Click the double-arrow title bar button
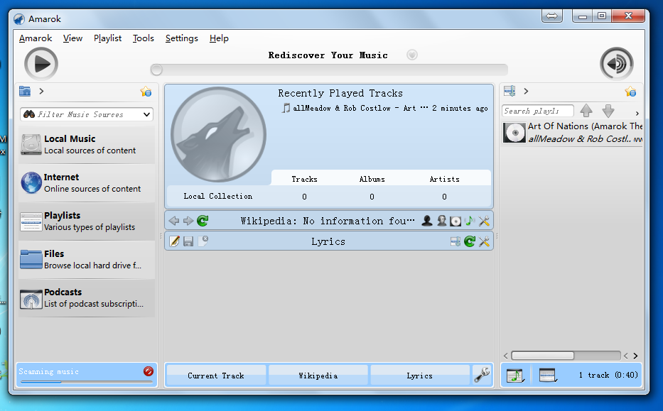Image resolution: width=663 pixels, height=411 pixels. tap(552, 16)
